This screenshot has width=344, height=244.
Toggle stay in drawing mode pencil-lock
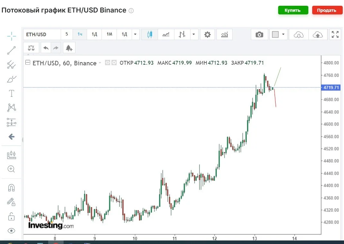point(11,202)
